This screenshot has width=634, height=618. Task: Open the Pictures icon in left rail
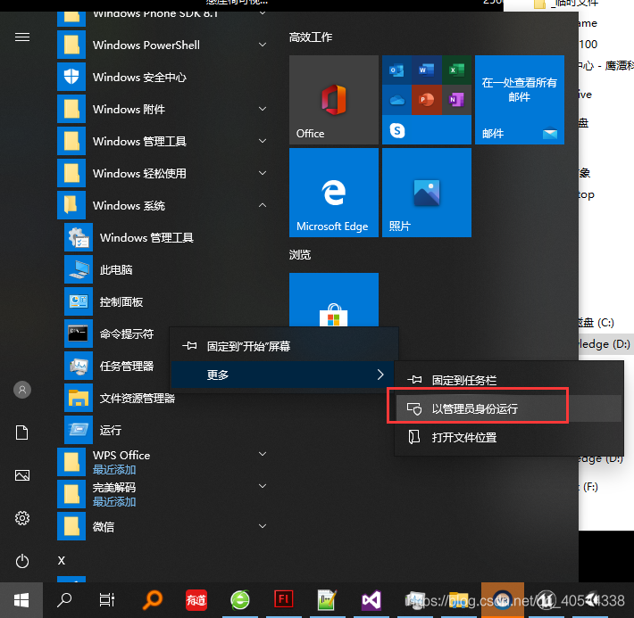click(x=22, y=475)
